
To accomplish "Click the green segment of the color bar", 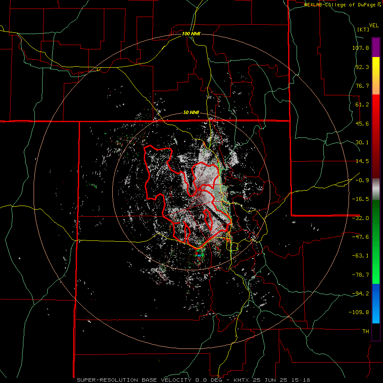I will [376, 242].
